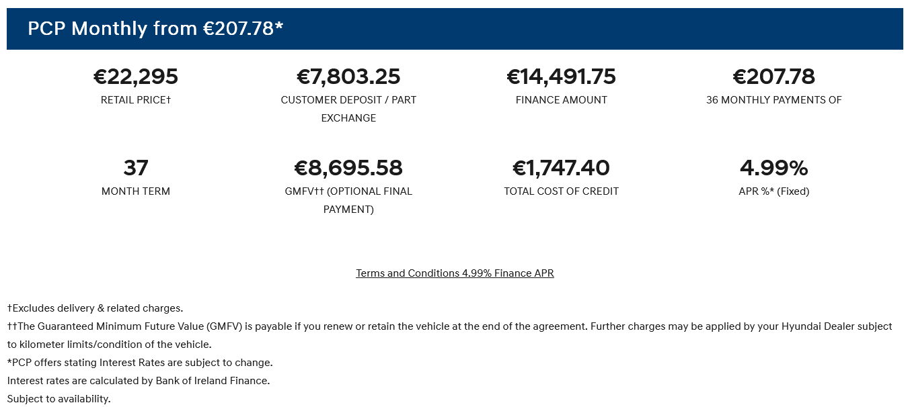Click the MONTH TERM label
This screenshot has height=407, width=908.
pos(136,191)
